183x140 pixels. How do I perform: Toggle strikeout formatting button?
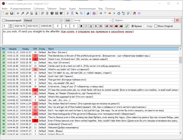pos(96,26)
